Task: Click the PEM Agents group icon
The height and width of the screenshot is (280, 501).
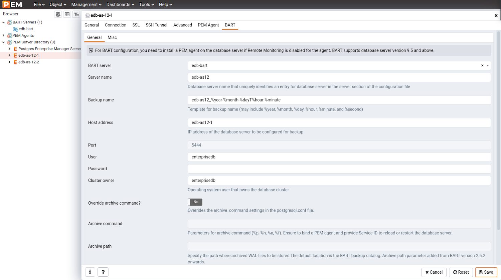Action: tap(9, 36)
